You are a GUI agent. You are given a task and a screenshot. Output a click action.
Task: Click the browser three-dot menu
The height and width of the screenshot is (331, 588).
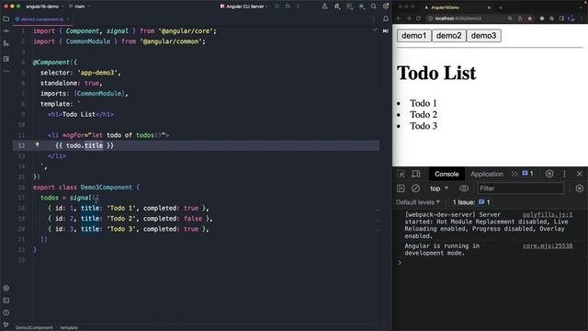[x=582, y=18]
